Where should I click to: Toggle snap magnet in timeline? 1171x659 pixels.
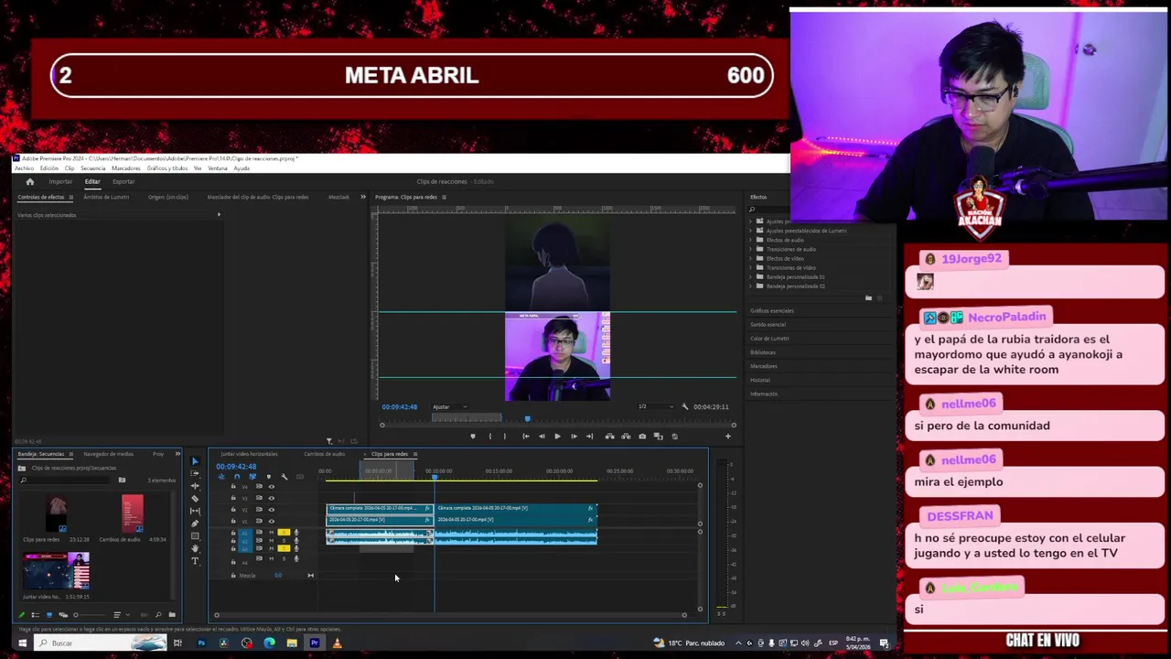pos(236,477)
